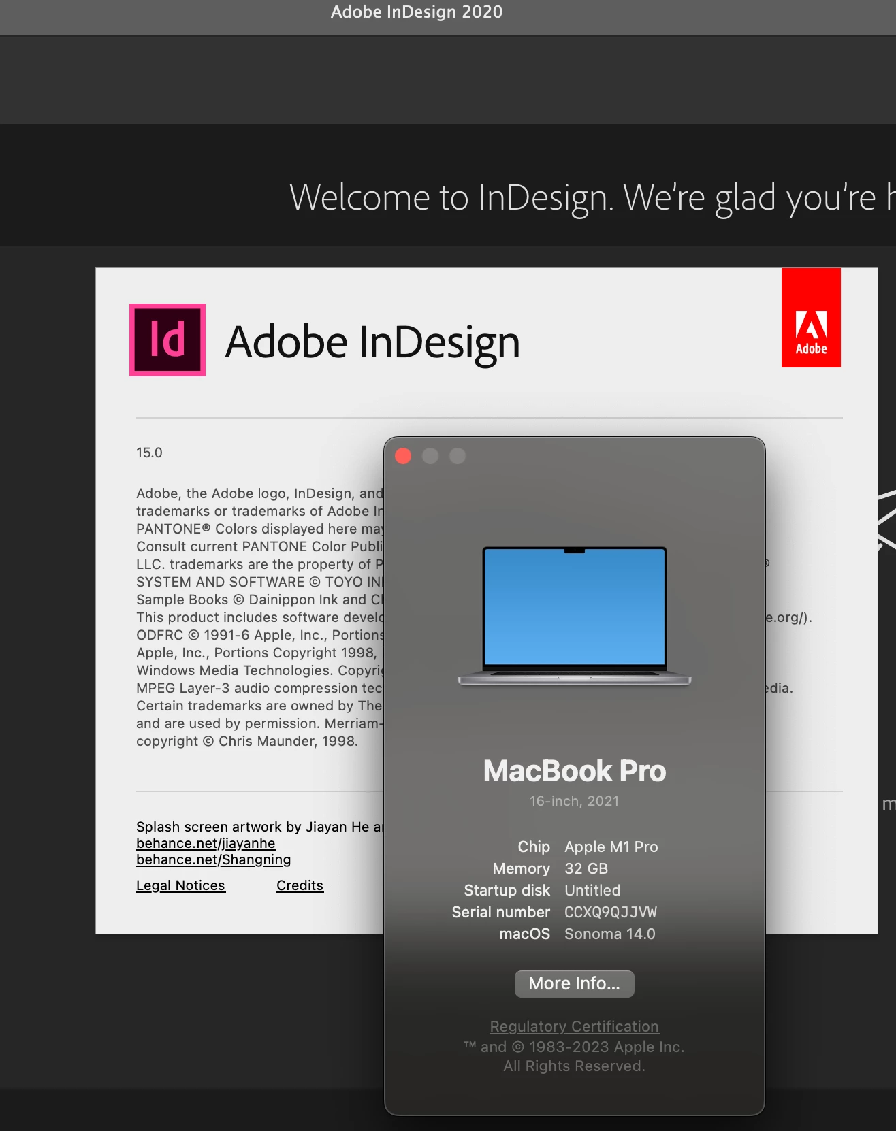Click the All Rights Reserved. text

coord(575,1066)
